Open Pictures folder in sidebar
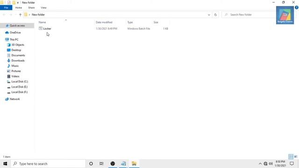299x168 pixels. 16,71
